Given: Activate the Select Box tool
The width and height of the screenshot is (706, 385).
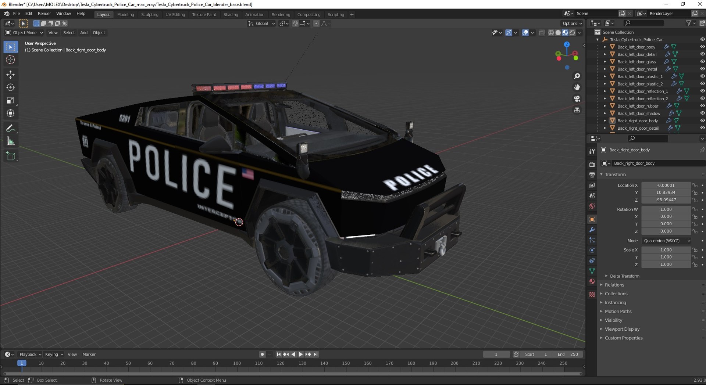Looking at the screenshot, I should click(10, 47).
